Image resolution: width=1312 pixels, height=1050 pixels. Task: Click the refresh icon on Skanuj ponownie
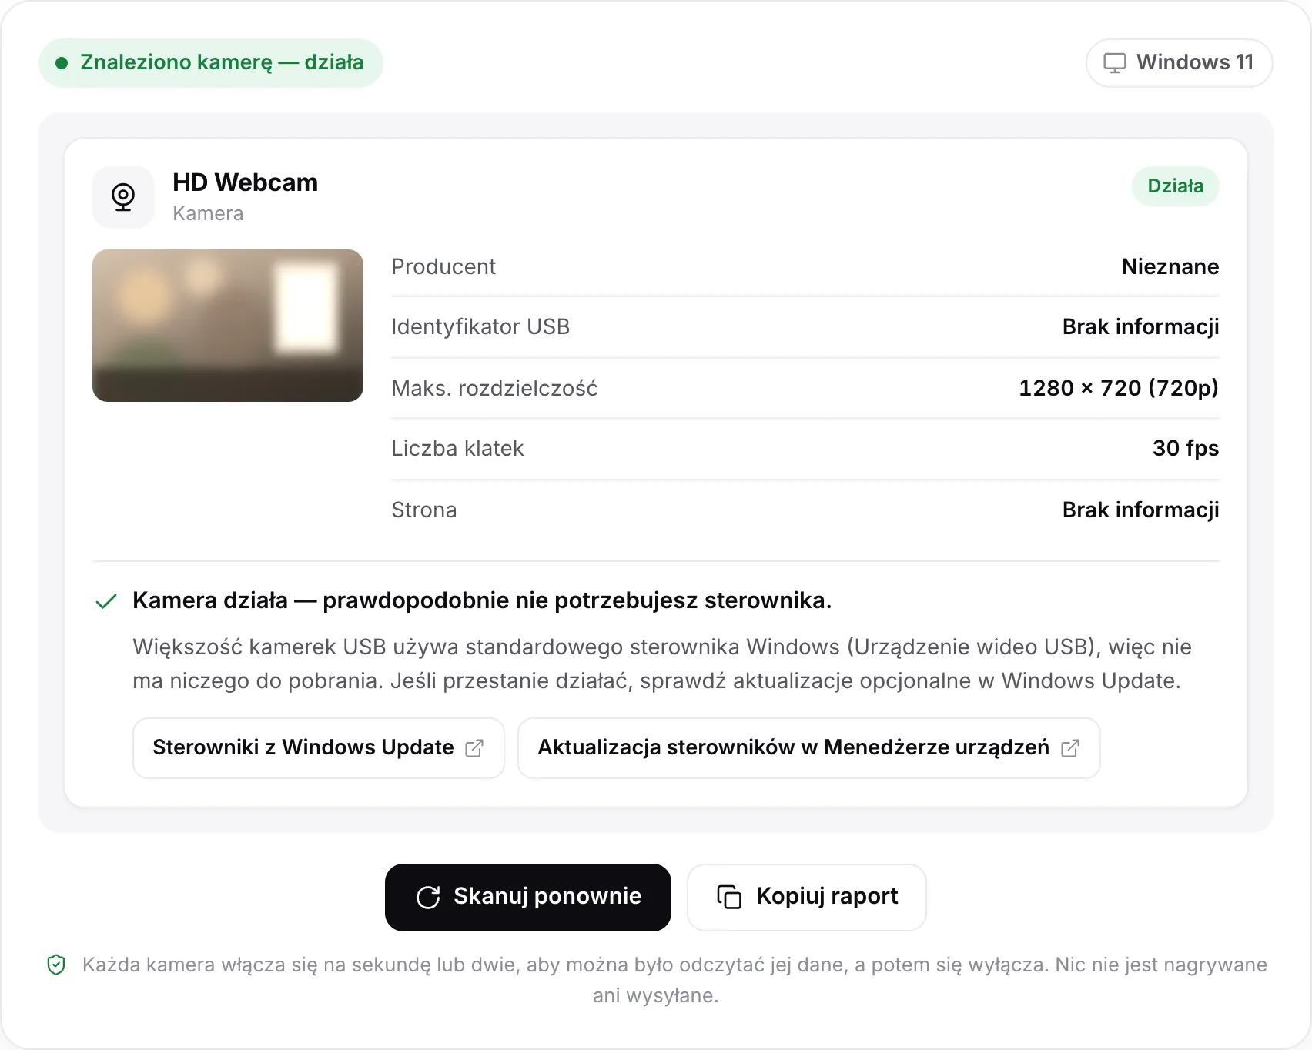click(x=428, y=897)
